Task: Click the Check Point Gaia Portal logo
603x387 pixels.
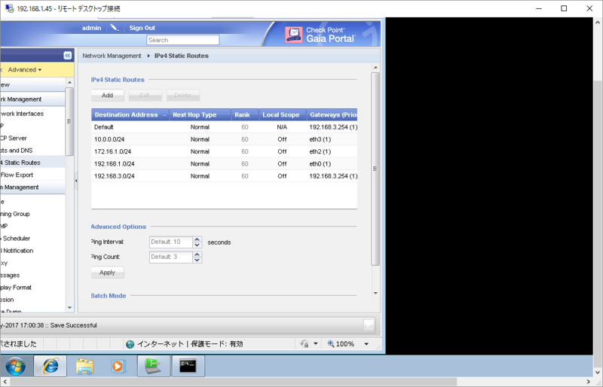Action: tap(320, 35)
